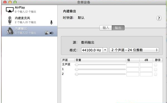
Task: Toggle mute checkbox for 主声道
Action: coord(156,65)
